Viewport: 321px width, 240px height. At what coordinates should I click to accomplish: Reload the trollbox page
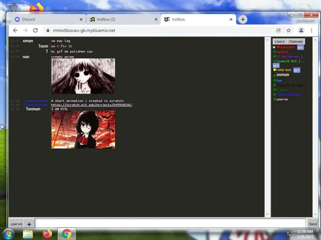35,30
